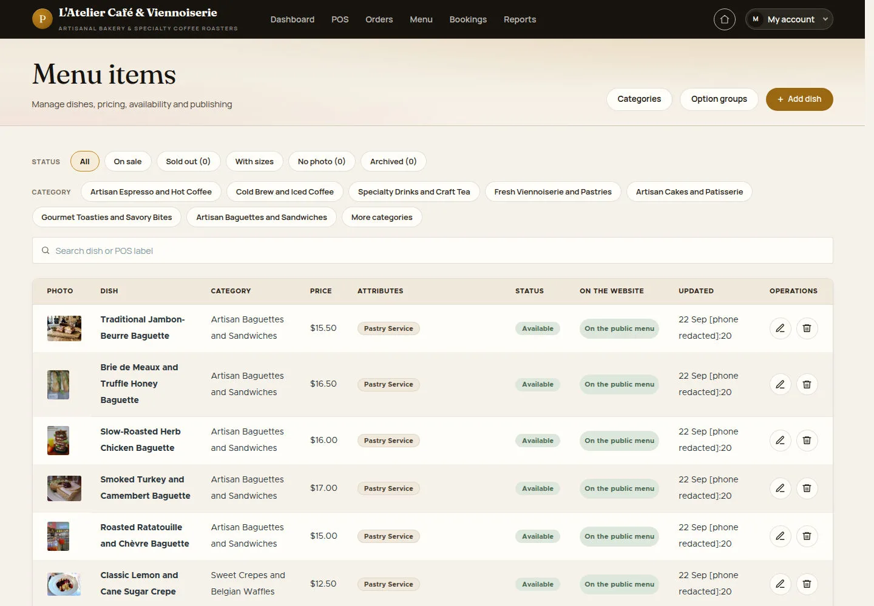The image size is (874, 606).
Task: Open the Bookings nav item
Action: click(468, 19)
